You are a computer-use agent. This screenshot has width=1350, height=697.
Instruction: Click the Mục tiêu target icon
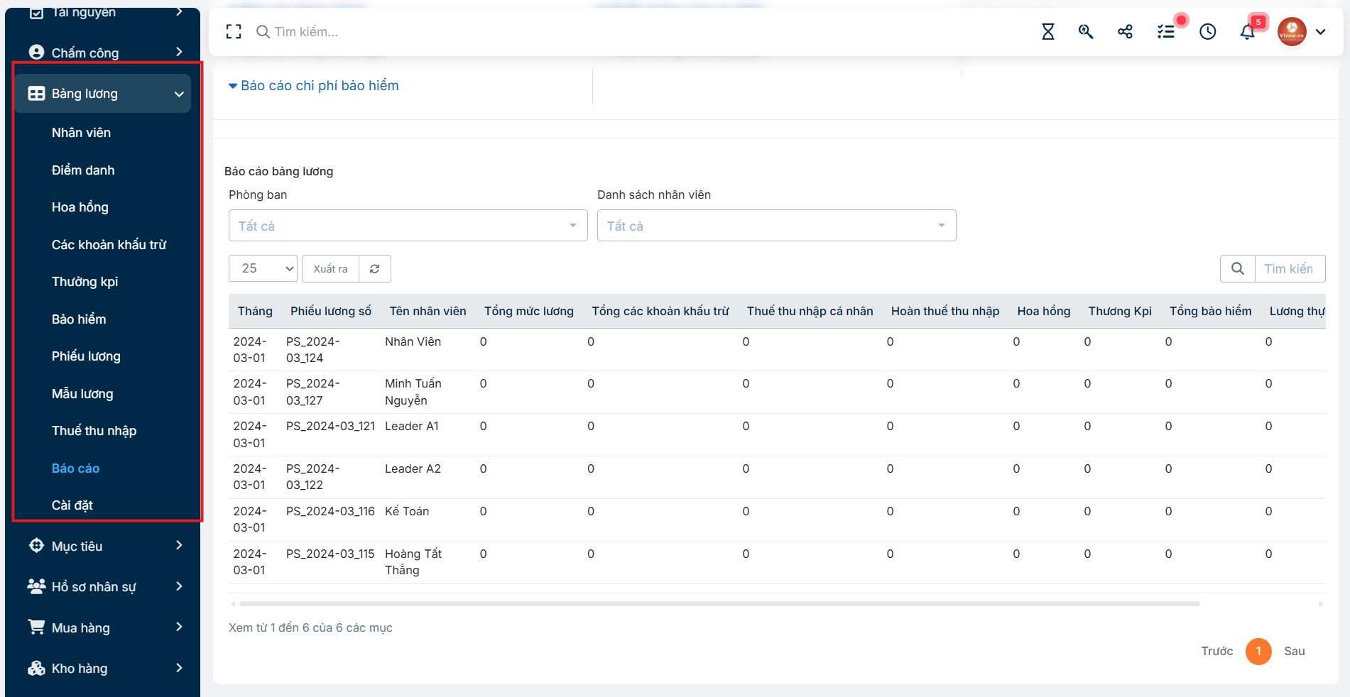36,545
